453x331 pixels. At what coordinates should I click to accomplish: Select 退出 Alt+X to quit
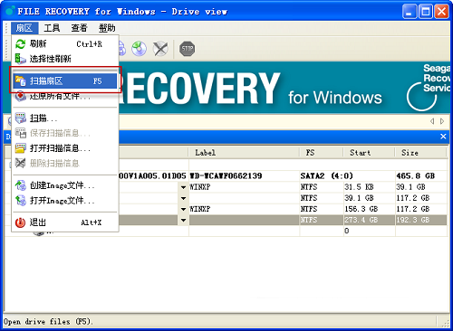65,222
